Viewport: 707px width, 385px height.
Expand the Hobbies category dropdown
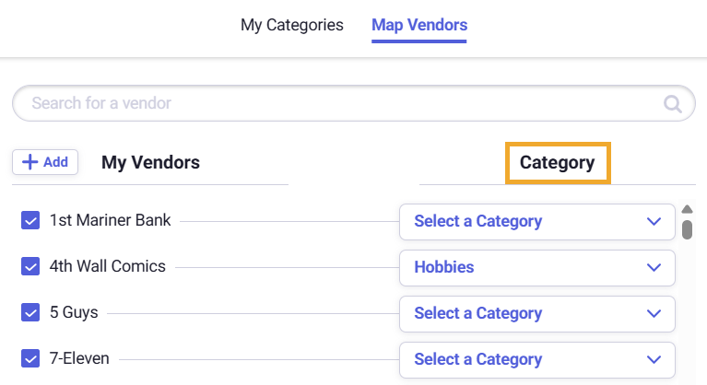tap(536, 267)
